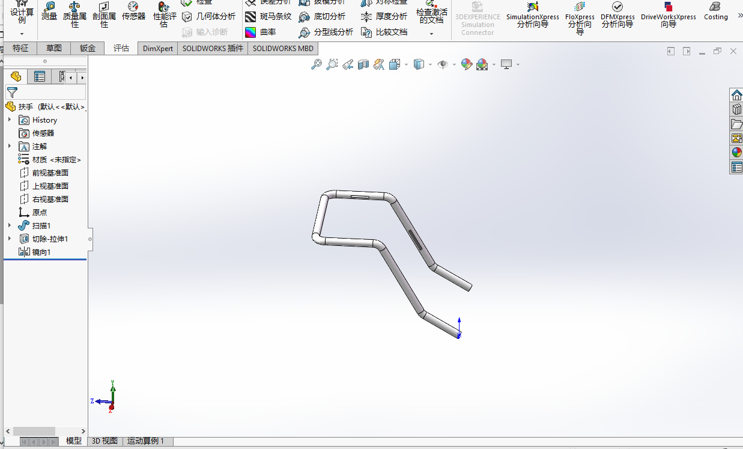The width and height of the screenshot is (743, 449).
Task: Select 原点 origin item
Action: point(33,212)
